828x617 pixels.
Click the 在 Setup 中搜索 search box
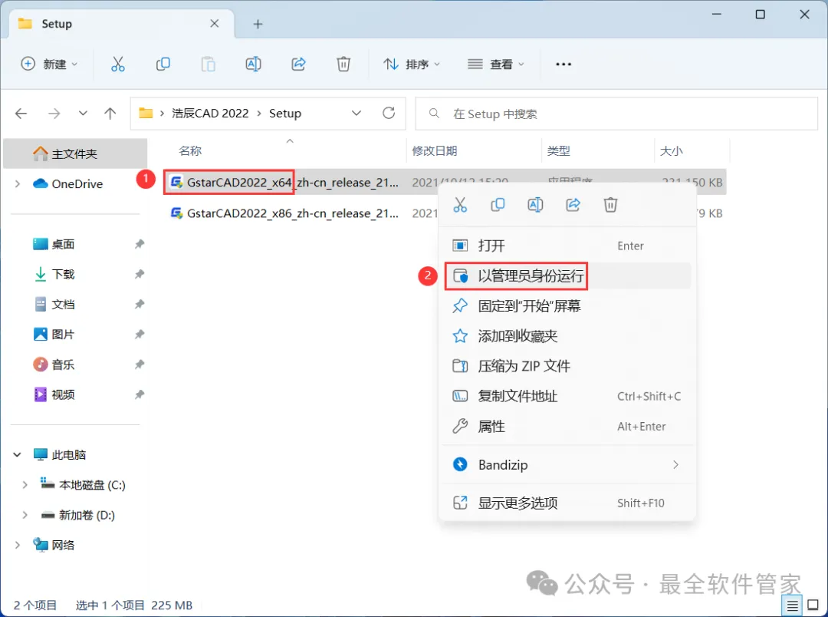[616, 114]
